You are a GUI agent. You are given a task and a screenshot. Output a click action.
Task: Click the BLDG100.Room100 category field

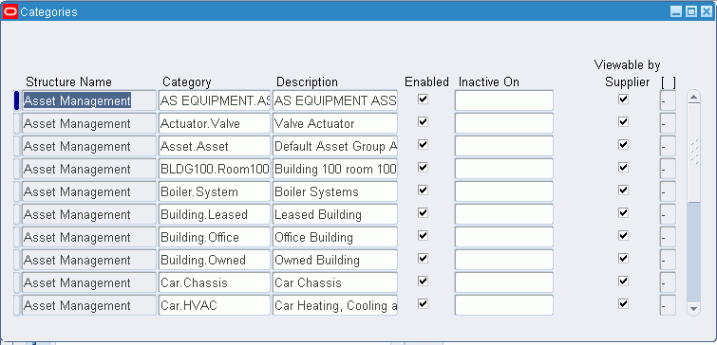pyautogui.click(x=215, y=169)
